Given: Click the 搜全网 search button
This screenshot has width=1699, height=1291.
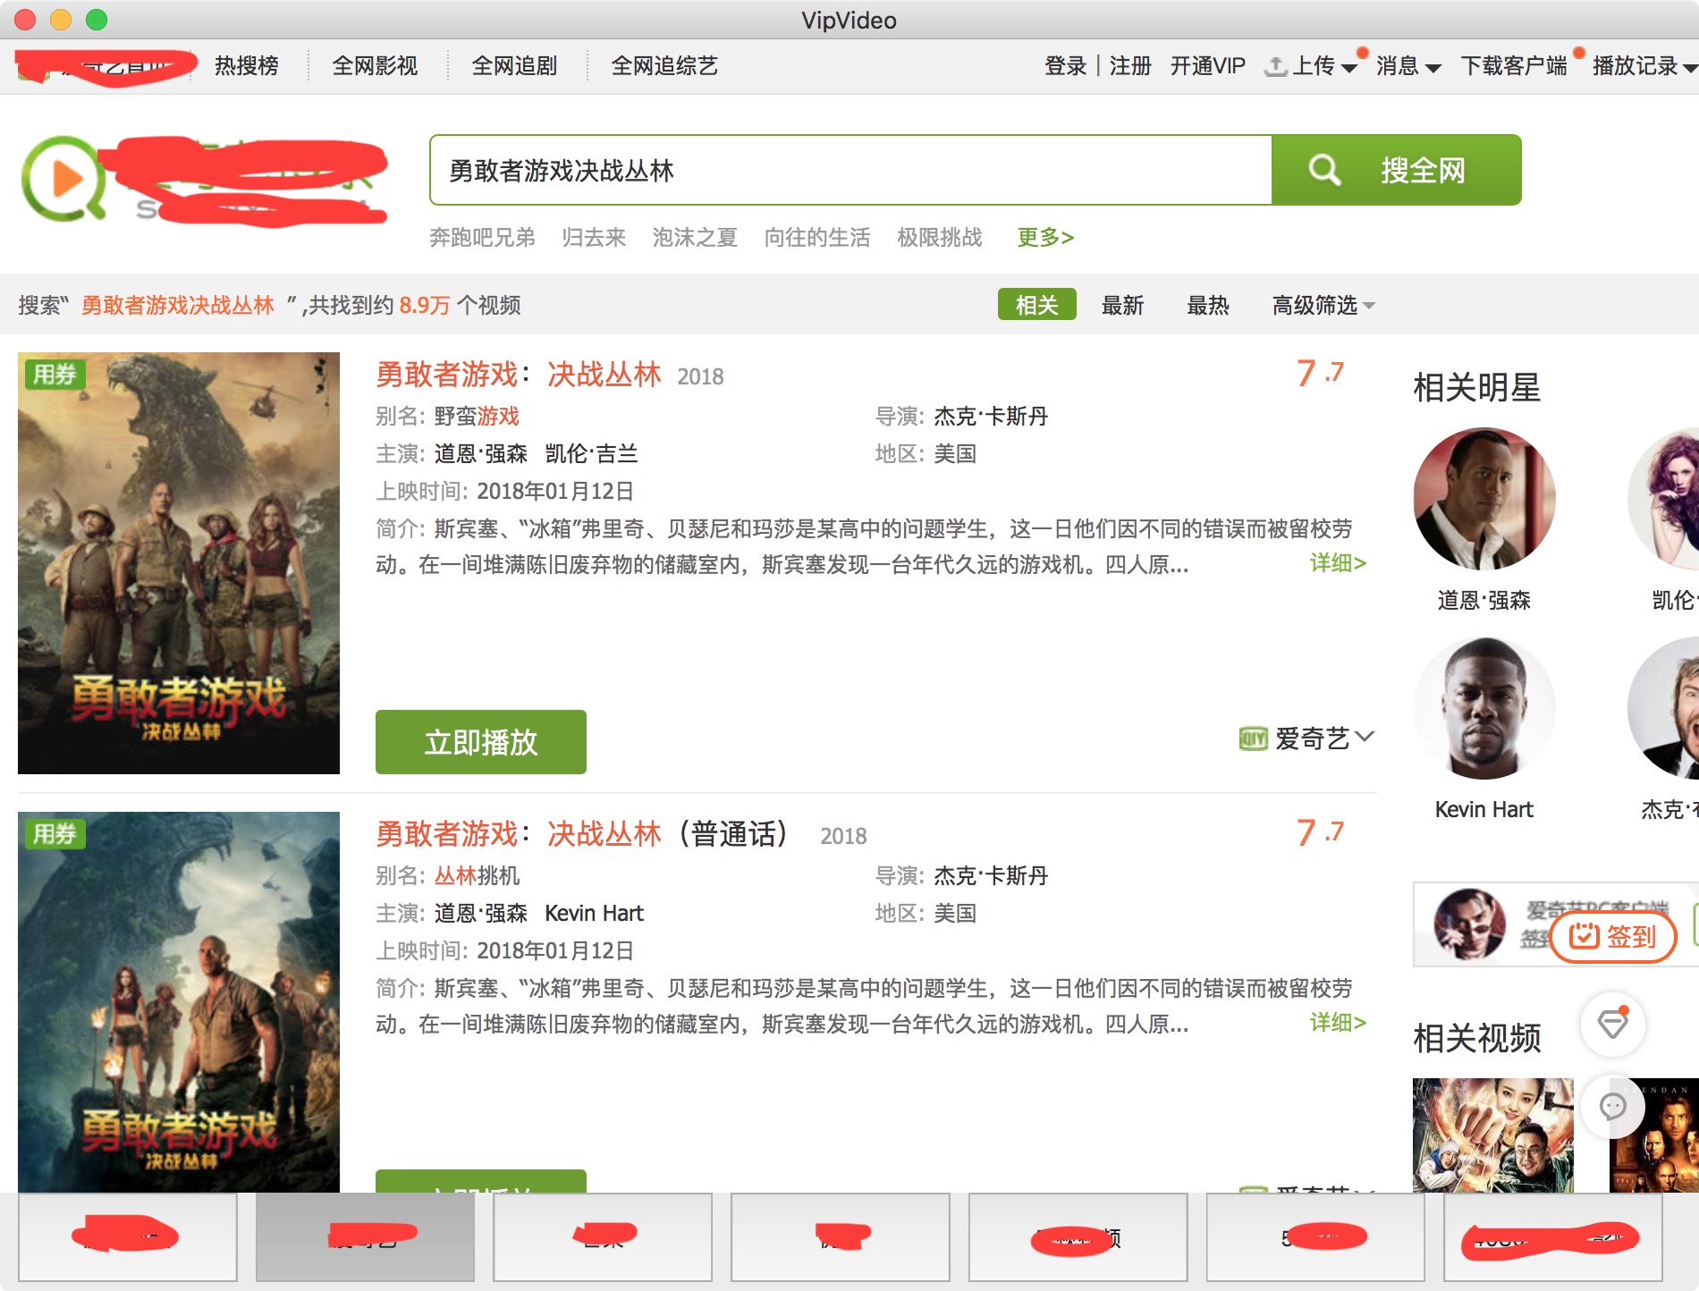Looking at the screenshot, I should pyautogui.click(x=1397, y=170).
